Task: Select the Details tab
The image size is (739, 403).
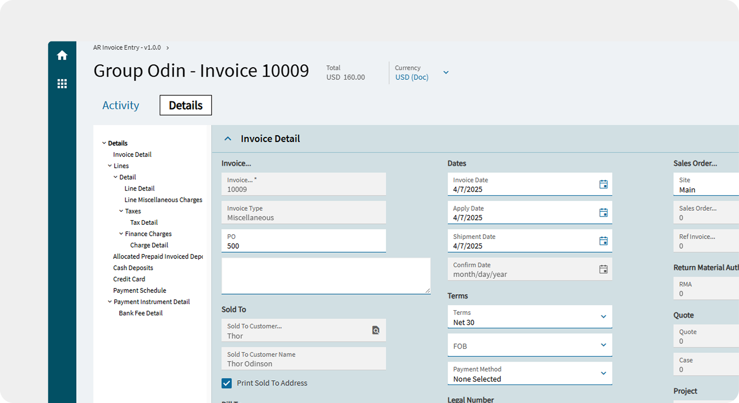Action: tap(186, 105)
